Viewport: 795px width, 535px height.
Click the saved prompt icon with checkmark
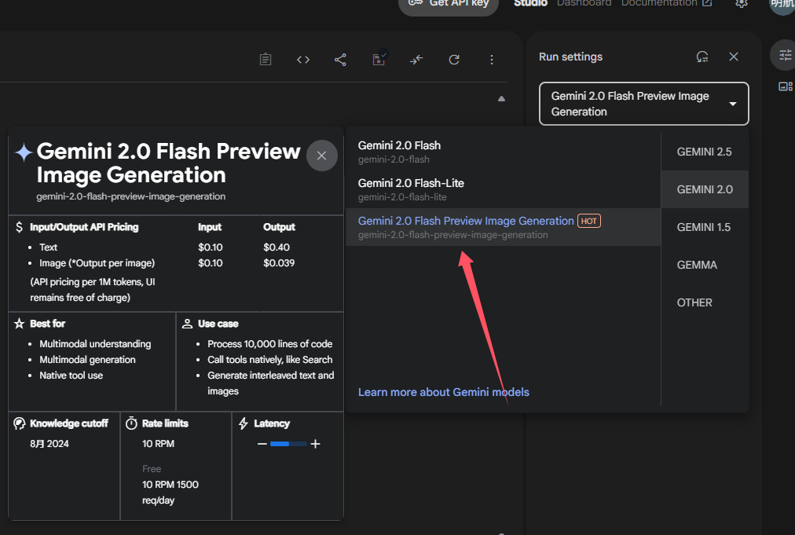click(379, 58)
